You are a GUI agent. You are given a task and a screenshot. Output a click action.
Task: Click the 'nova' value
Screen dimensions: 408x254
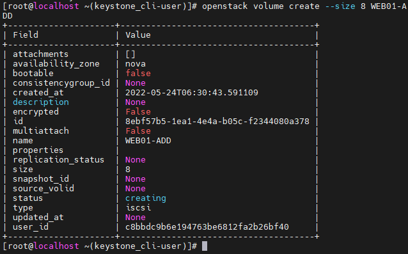click(136, 64)
